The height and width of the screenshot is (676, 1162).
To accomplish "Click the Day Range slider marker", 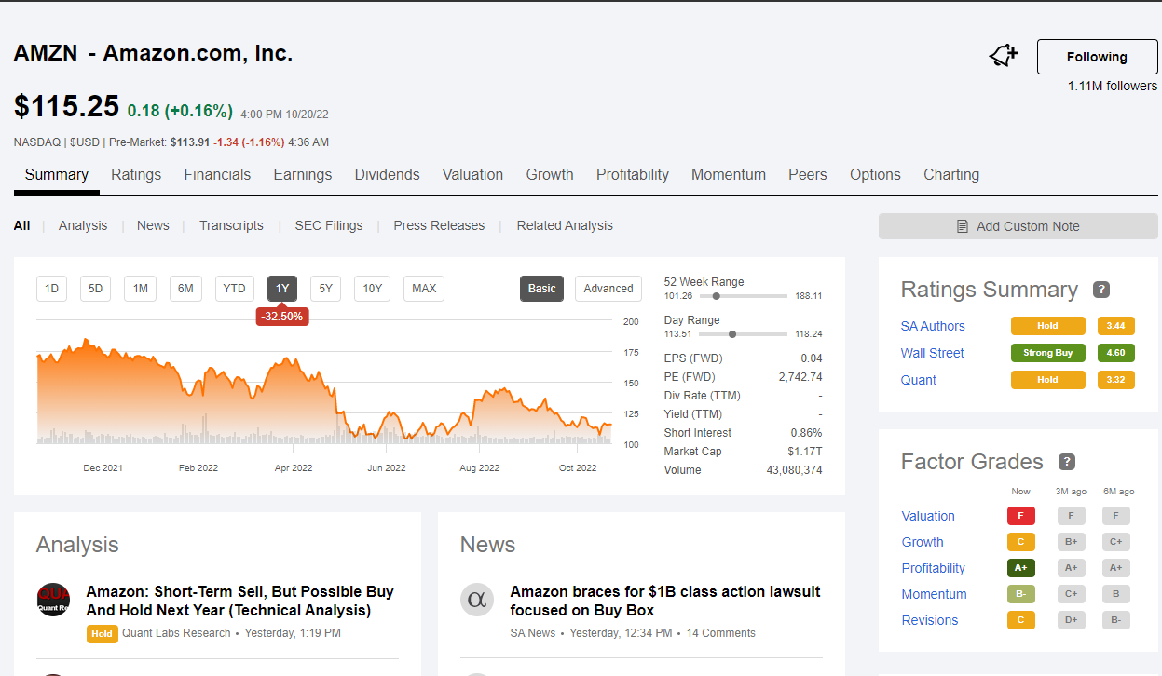I will pos(732,334).
